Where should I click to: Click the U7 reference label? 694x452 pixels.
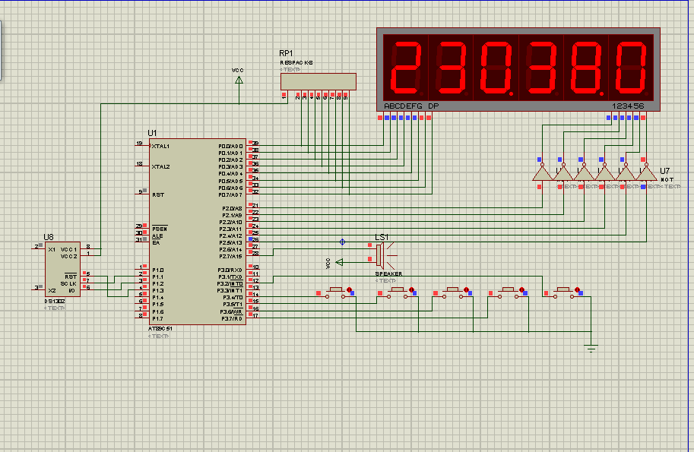coord(665,171)
